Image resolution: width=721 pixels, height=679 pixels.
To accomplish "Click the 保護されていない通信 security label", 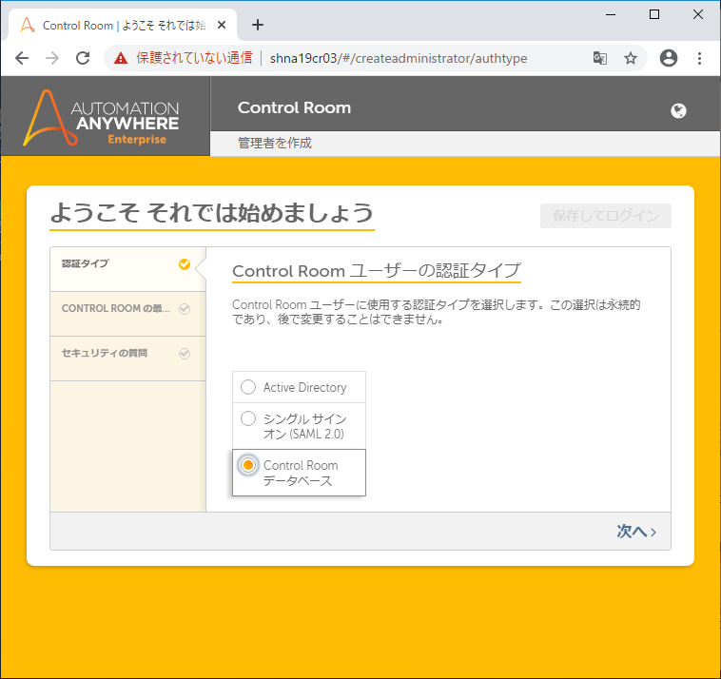I will (194, 58).
